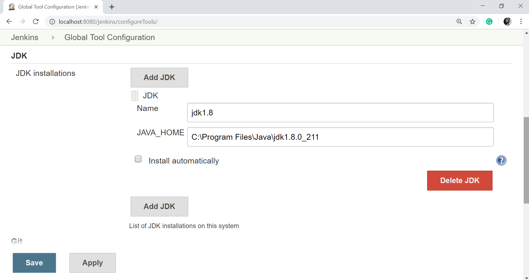
Task: Click the Install automatically label text
Action: 184,161
